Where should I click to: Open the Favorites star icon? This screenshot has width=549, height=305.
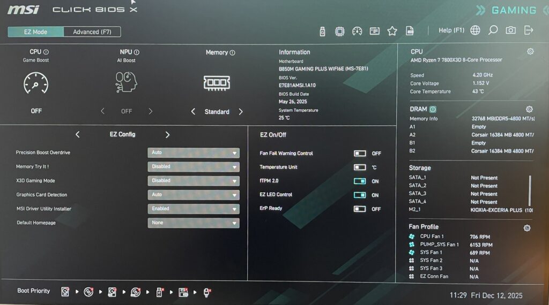click(392, 31)
